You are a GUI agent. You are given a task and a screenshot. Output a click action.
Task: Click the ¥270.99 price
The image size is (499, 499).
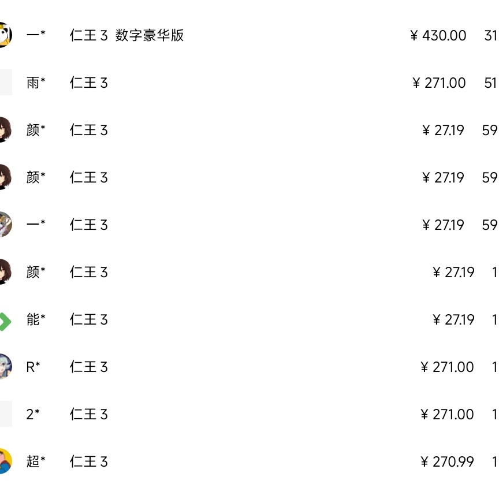447,462
